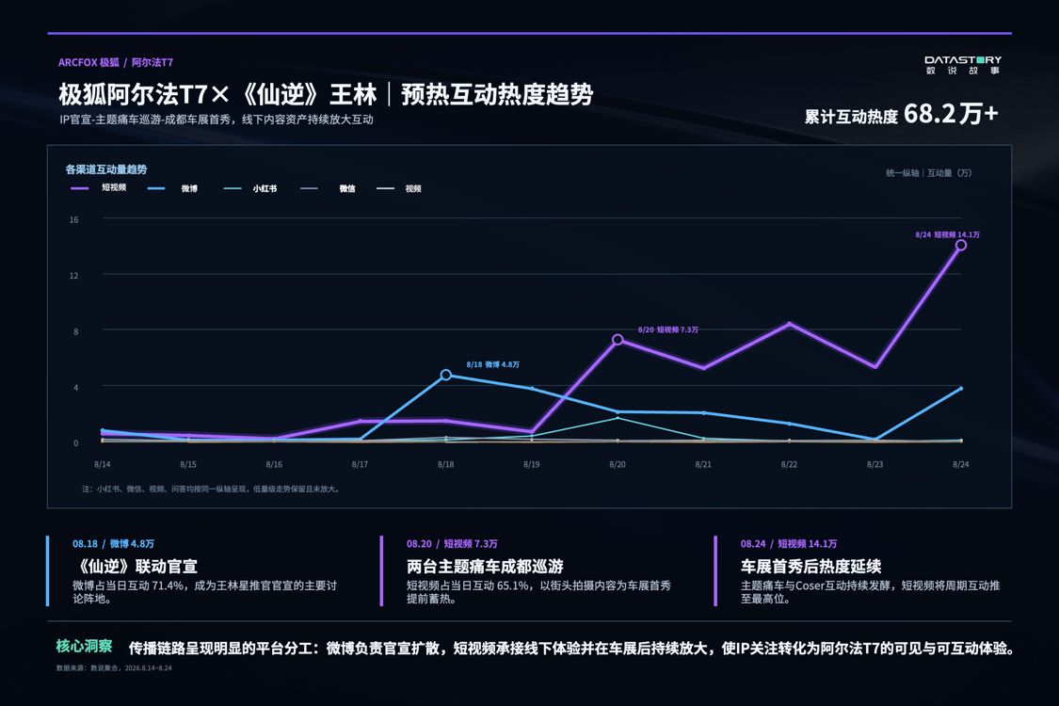The image size is (1059, 706).
Task: Click the 车展首秀后热度延续 card title
Action: (811, 566)
